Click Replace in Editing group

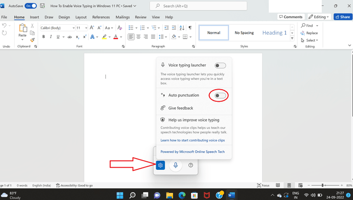tap(309, 33)
